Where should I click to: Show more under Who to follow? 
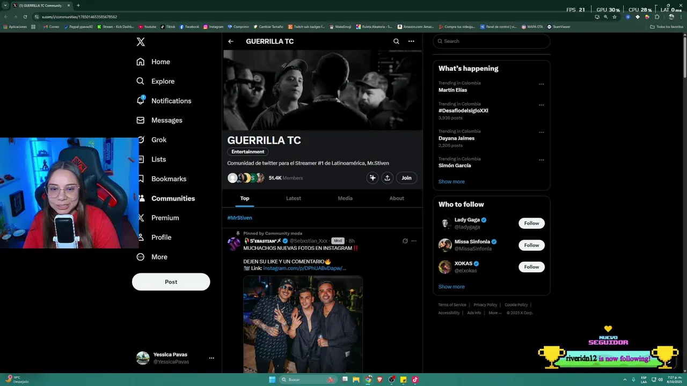tap(451, 287)
